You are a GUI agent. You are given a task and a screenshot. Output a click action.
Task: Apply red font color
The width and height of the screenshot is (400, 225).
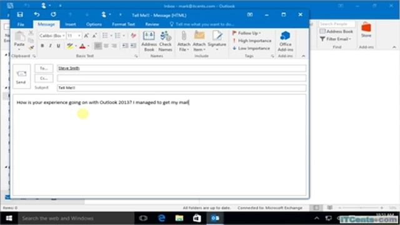pyautogui.click(x=82, y=46)
